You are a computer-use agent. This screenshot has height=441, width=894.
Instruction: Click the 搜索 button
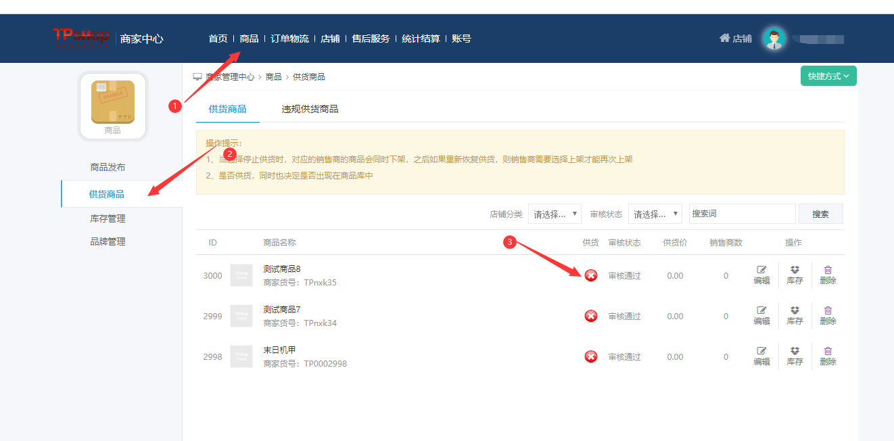820,214
